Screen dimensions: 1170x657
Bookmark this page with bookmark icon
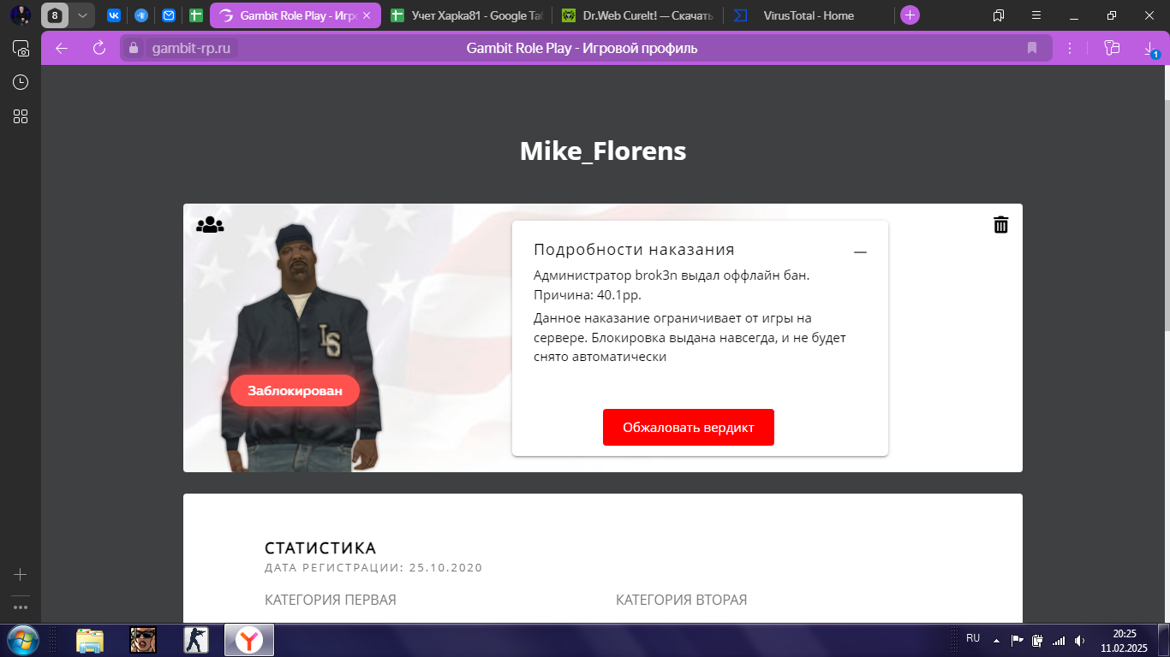click(x=1032, y=48)
